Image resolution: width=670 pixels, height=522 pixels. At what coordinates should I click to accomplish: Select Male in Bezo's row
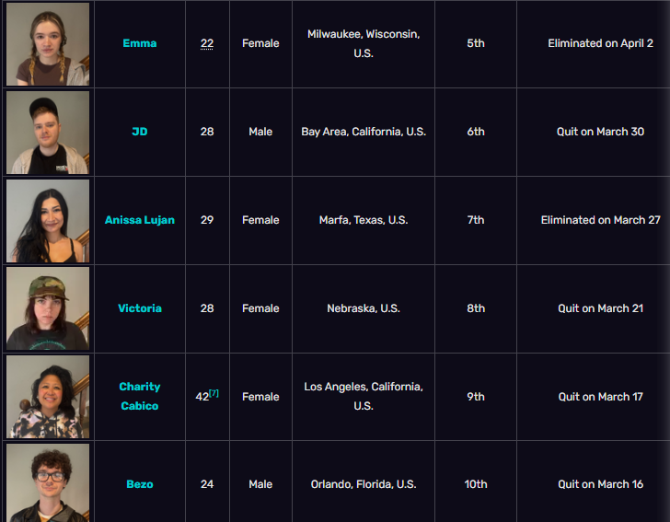pos(260,484)
